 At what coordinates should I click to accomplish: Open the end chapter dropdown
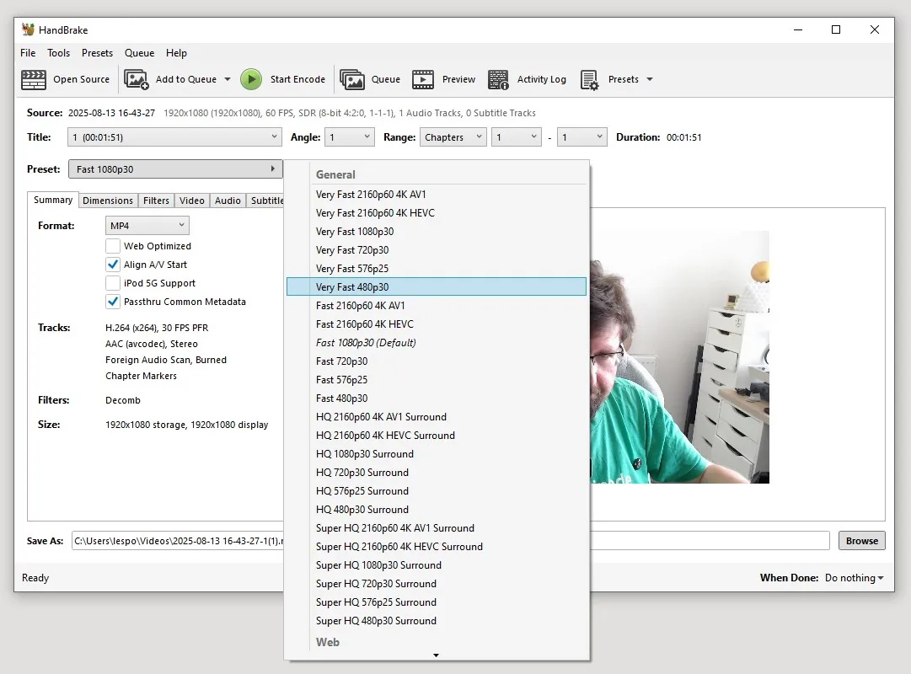click(x=582, y=137)
